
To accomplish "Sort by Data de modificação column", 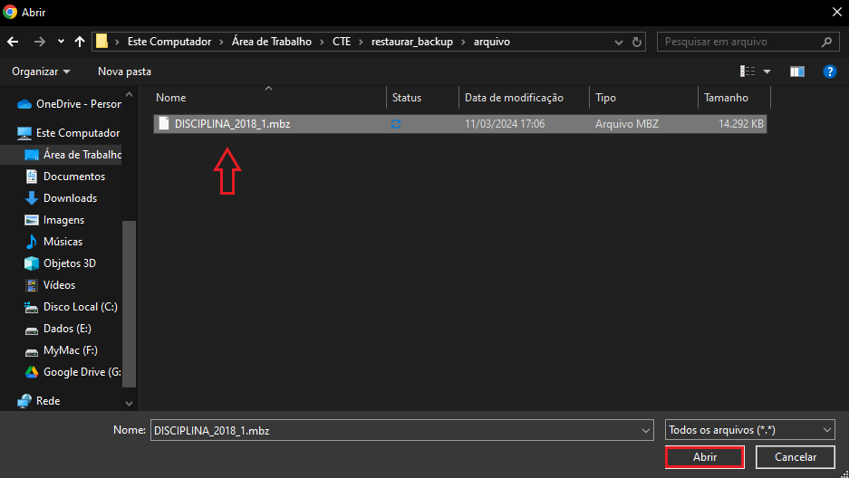I will pyautogui.click(x=514, y=98).
